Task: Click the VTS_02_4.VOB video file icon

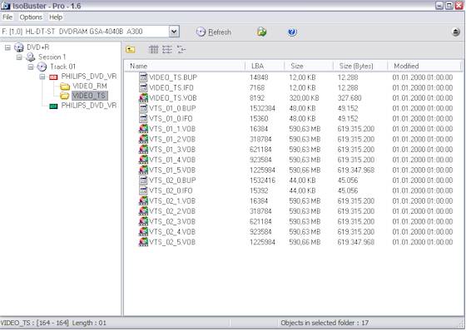Action: tap(143, 232)
